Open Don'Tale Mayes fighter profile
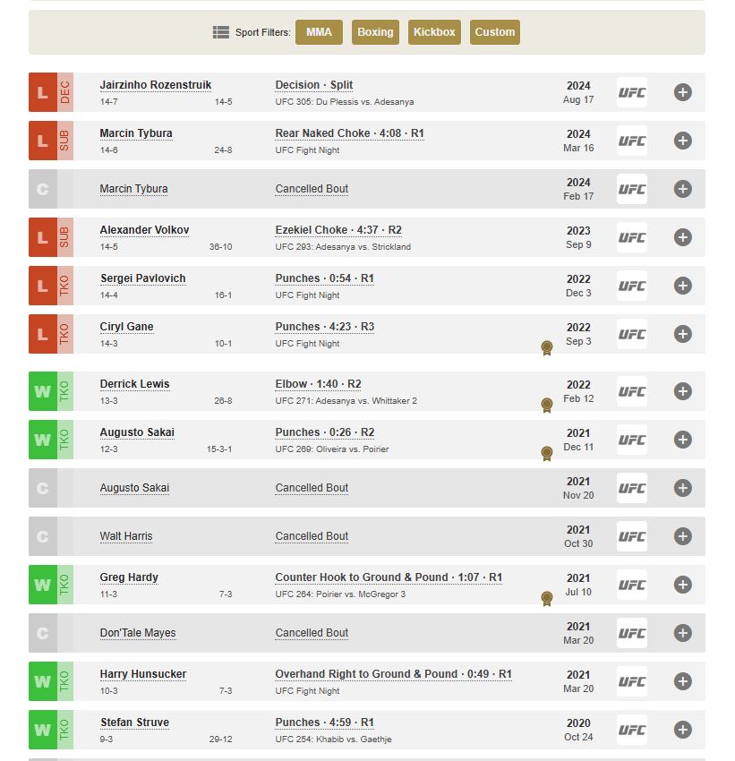This screenshot has width=735, height=761. [x=137, y=633]
